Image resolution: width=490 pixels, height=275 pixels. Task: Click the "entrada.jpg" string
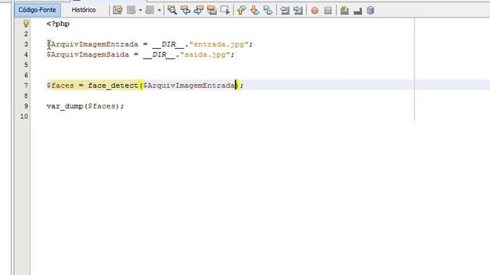(219, 44)
